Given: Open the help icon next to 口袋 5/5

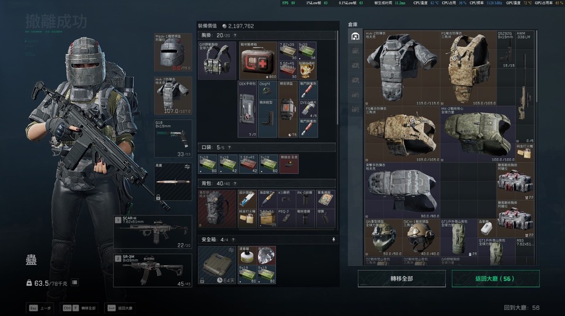Looking at the screenshot, I should coord(230,147).
